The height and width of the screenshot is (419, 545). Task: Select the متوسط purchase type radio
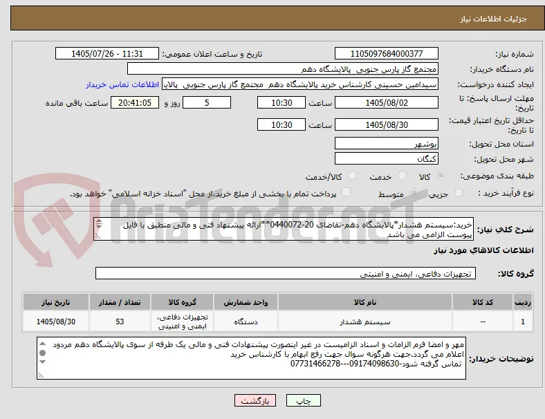click(414, 192)
